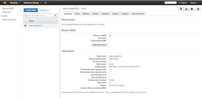Open the help question mark icon
The image size is (202, 98).
pos(198,9)
